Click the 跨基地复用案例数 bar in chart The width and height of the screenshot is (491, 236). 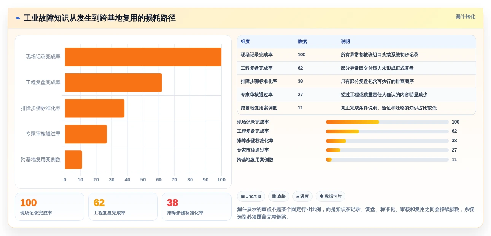point(73,160)
